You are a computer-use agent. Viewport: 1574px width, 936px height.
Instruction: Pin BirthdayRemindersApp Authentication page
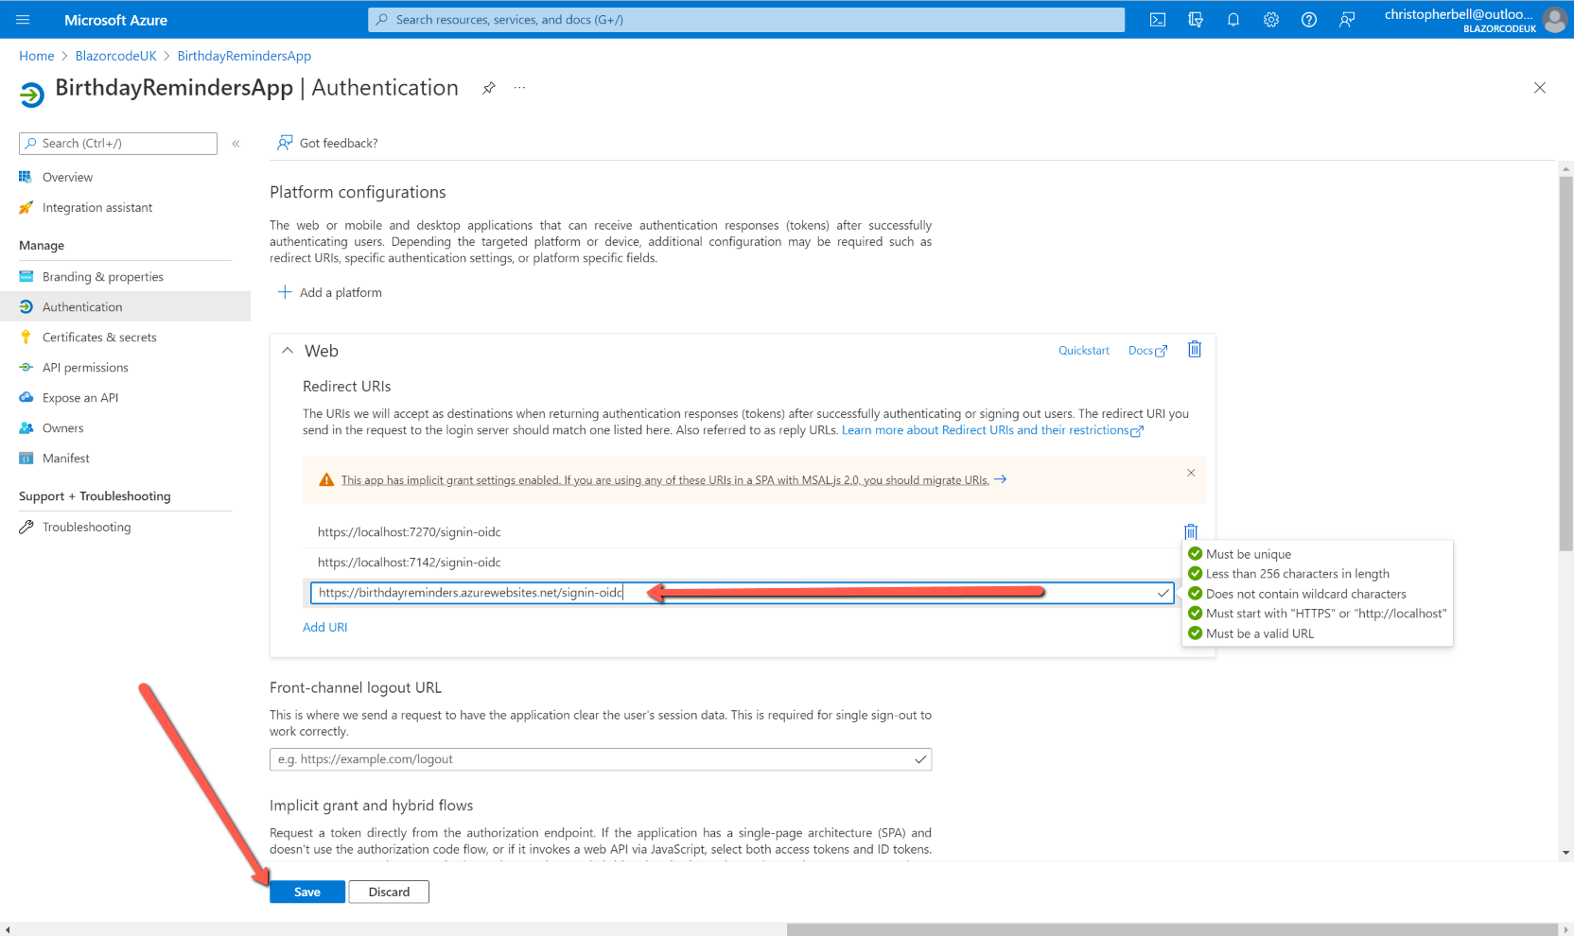[x=488, y=87]
